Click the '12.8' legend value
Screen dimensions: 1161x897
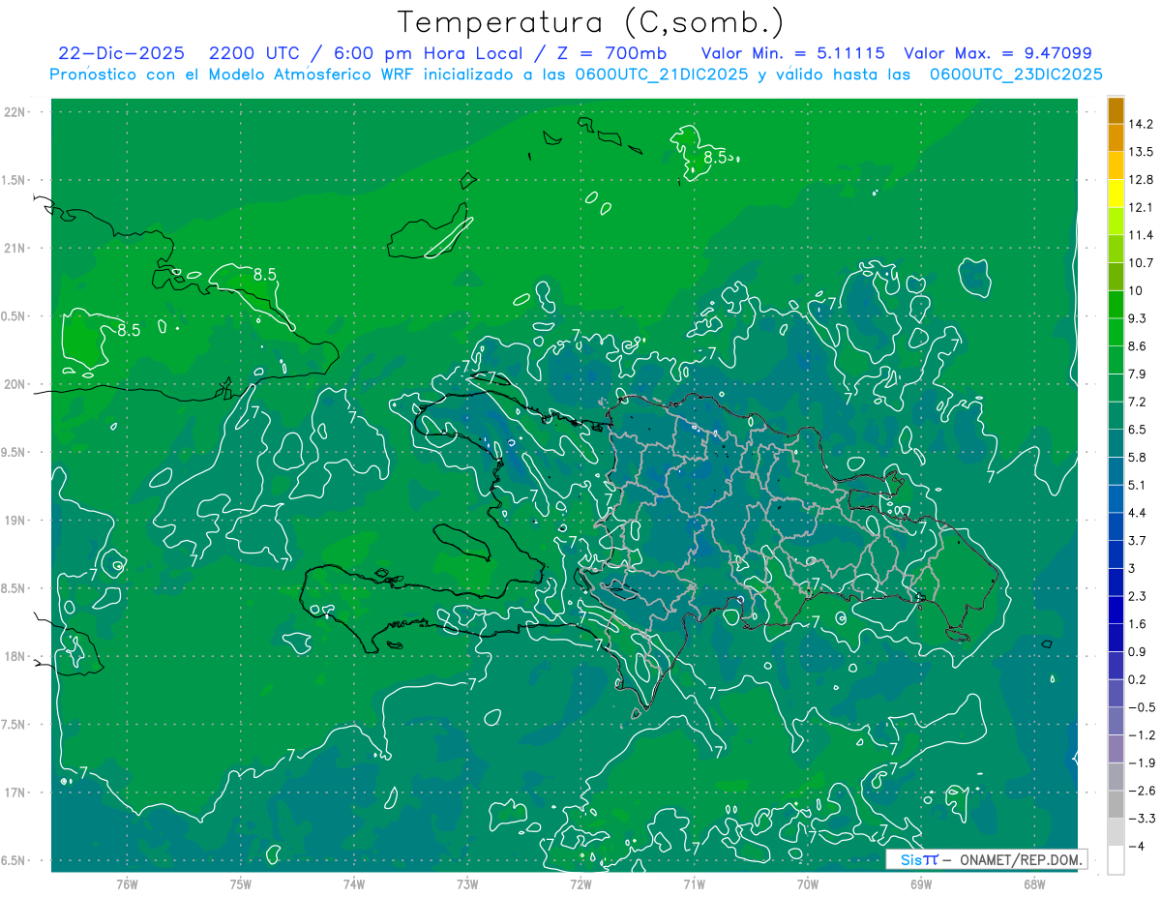pos(1143,180)
